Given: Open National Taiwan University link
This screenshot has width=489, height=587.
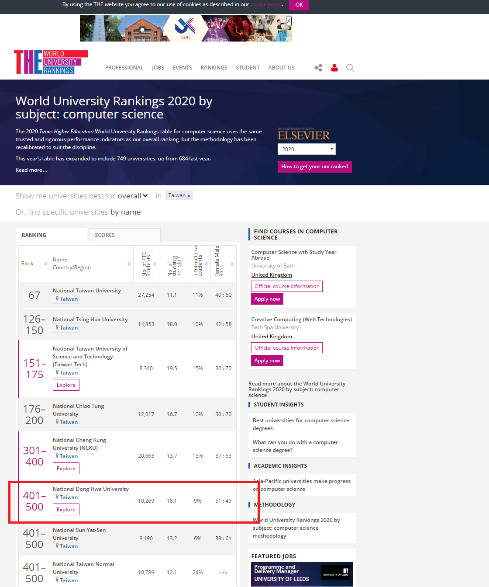Looking at the screenshot, I should click(x=87, y=291).
